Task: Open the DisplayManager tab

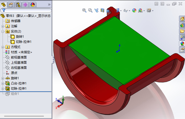Action: click(33, 5)
